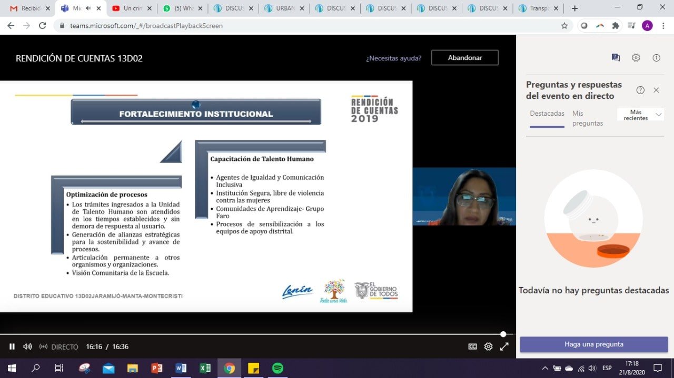Click the video progress bar handle
The height and width of the screenshot is (378, 674).
(x=503, y=334)
